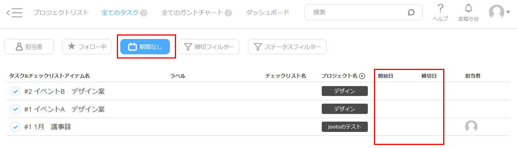Click assignee avatar on 議事録 row
Viewport: 517px width, 148px height.
[x=471, y=127]
